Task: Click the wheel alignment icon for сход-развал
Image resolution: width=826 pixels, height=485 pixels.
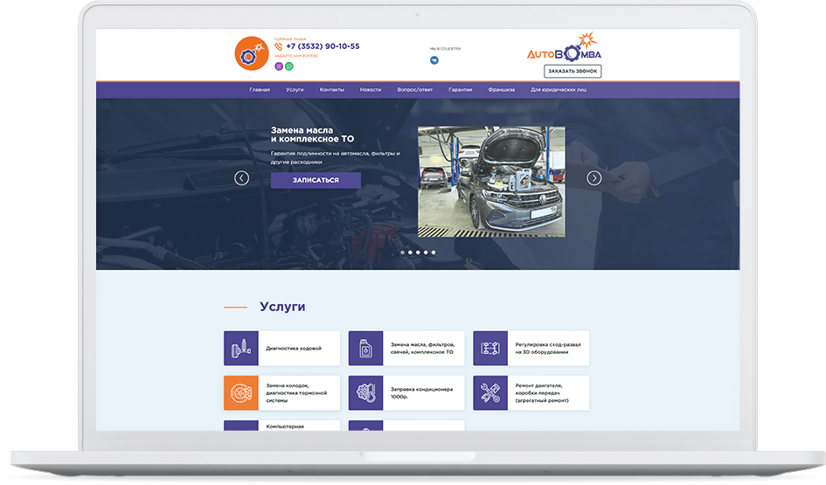Action: tap(490, 348)
